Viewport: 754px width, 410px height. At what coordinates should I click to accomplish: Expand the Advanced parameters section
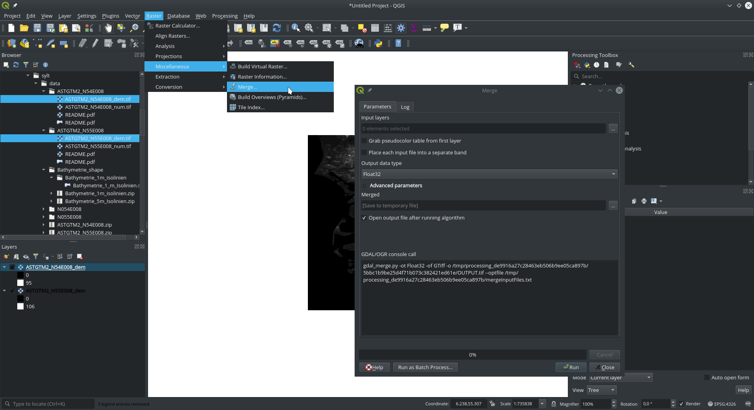click(x=364, y=185)
